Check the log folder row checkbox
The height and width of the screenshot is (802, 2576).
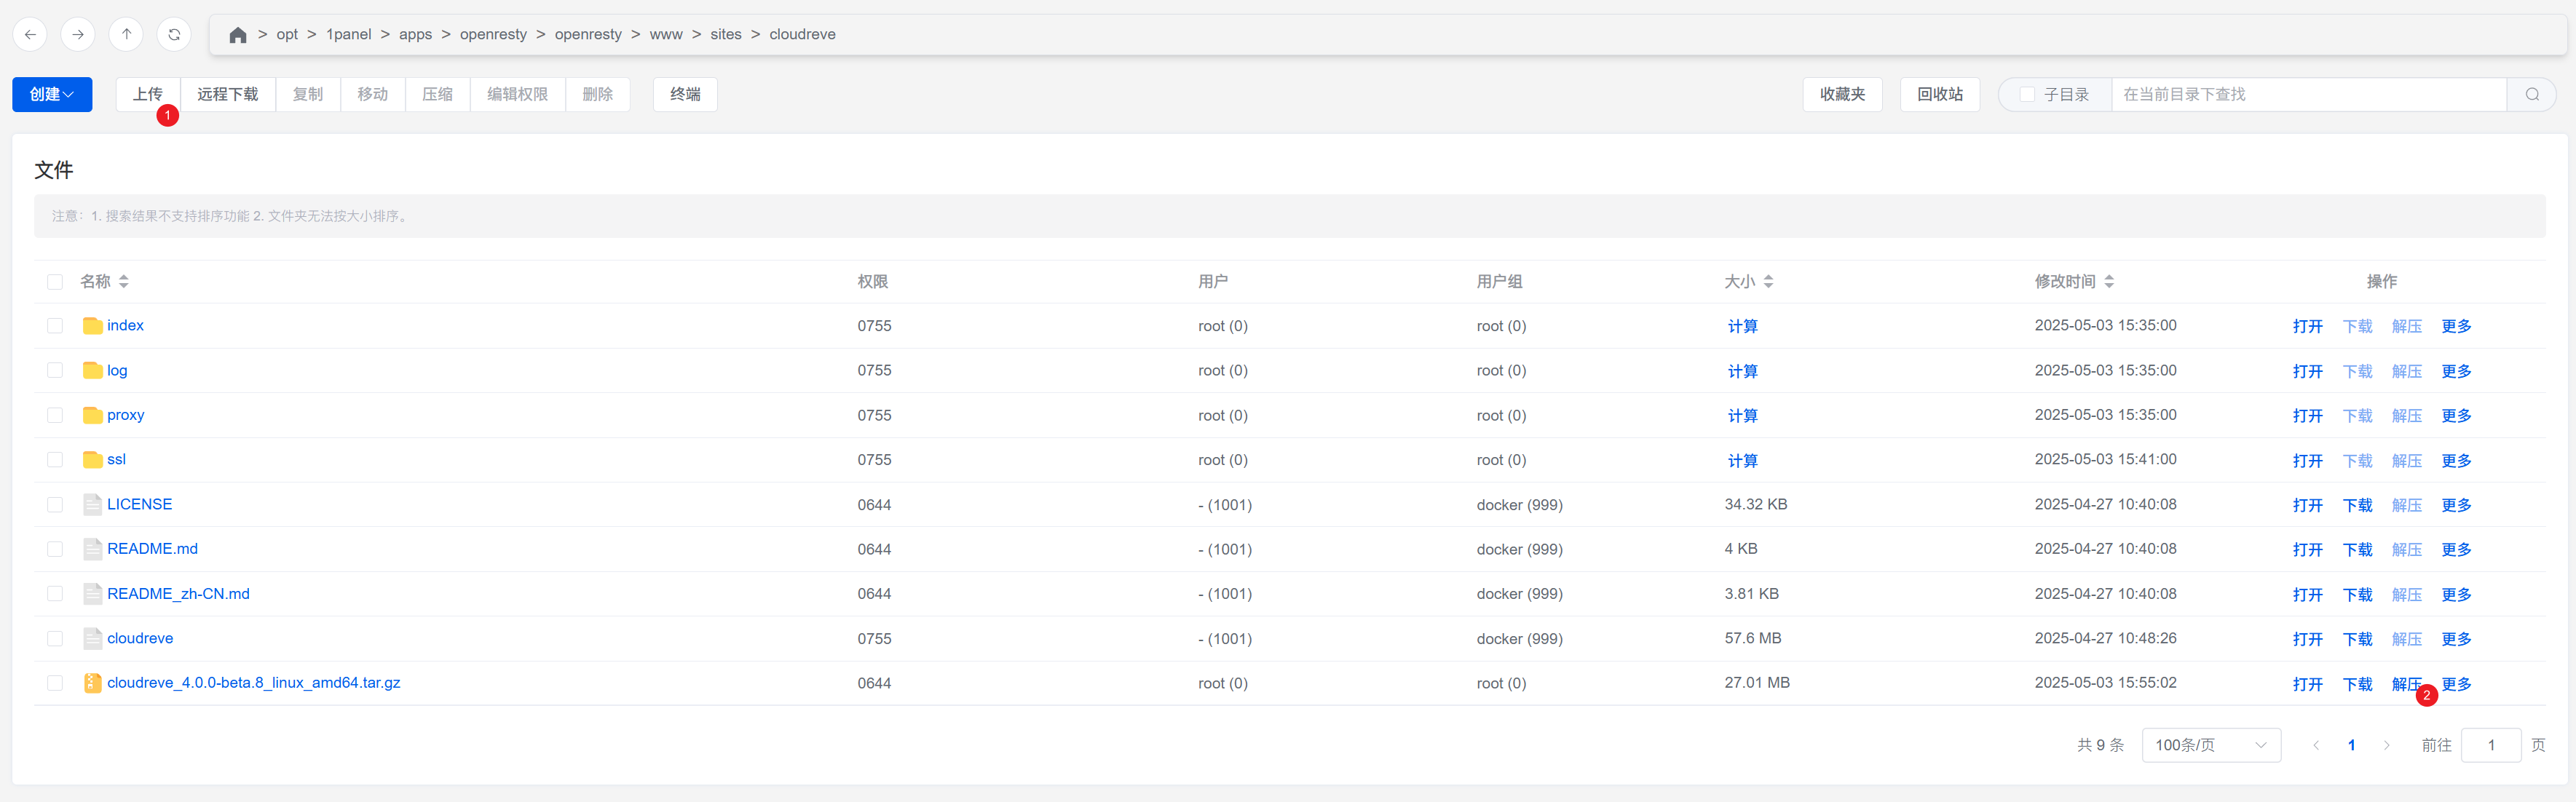(x=55, y=371)
